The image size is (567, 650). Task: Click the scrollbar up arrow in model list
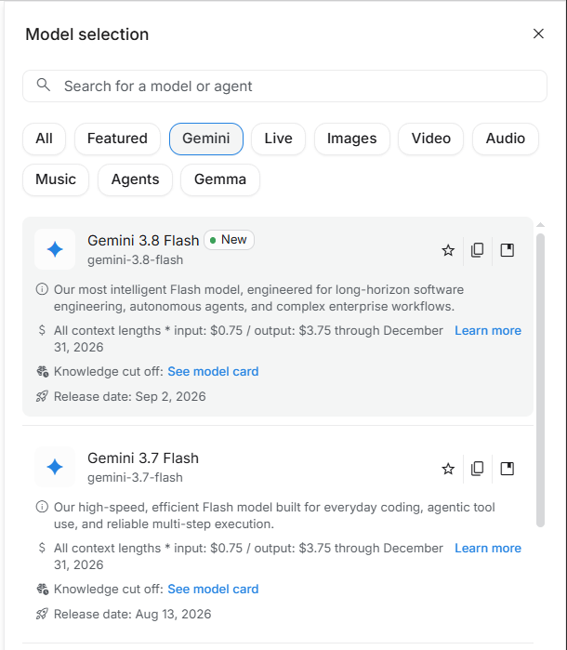540,225
